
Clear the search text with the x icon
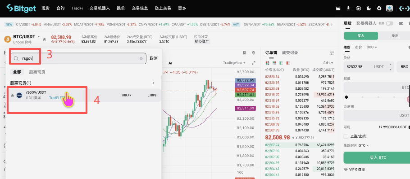[x=141, y=58]
